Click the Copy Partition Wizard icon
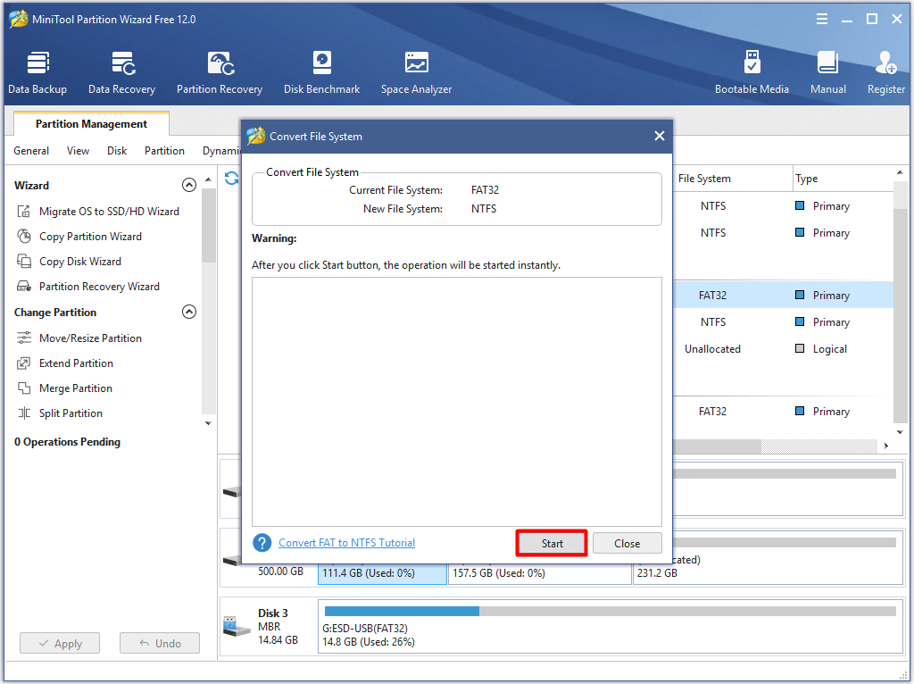The image size is (914, 684). (x=24, y=236)
